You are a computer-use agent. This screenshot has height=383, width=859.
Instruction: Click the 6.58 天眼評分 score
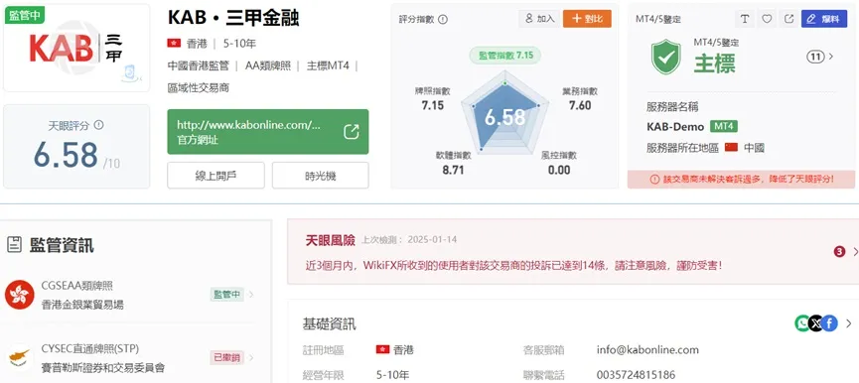click(x=66, y=155)
